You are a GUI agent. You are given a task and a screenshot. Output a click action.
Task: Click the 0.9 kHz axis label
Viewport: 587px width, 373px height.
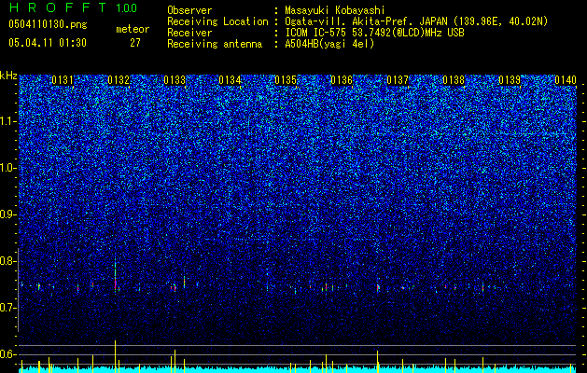pyautogui.click(x=8, y=214)
